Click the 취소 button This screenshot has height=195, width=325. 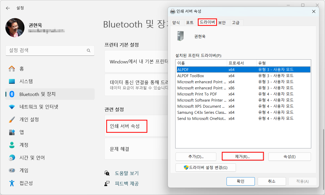pos(272,181)
